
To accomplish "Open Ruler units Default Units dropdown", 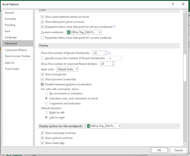I will [67, 69].
